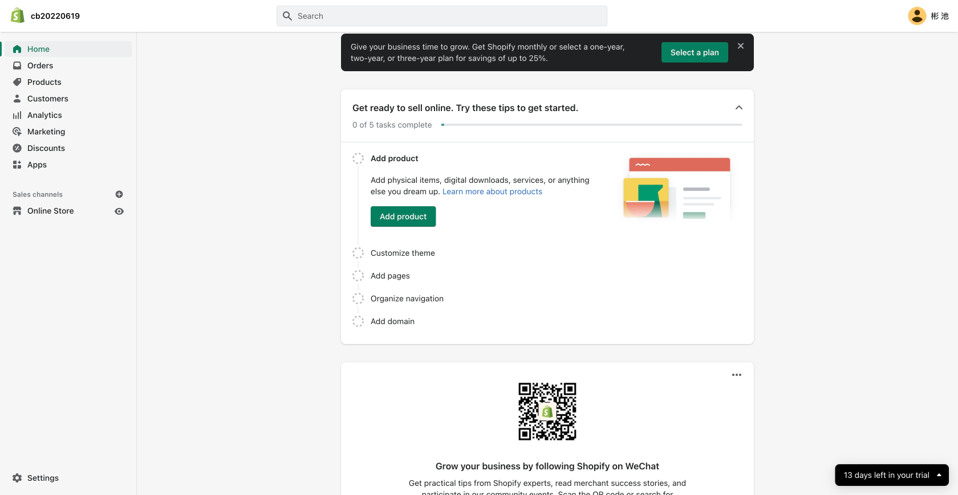Click the Orders inbox icon
The width and height of the screenshot is (958, 495).
point(17,66)
